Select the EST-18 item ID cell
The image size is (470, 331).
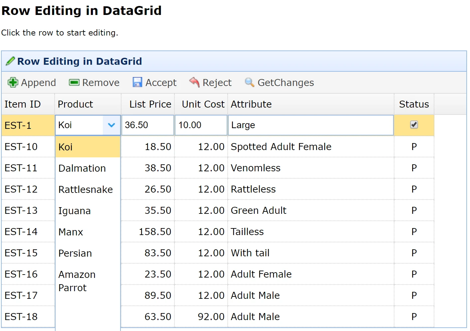click(x=28, y=316)
